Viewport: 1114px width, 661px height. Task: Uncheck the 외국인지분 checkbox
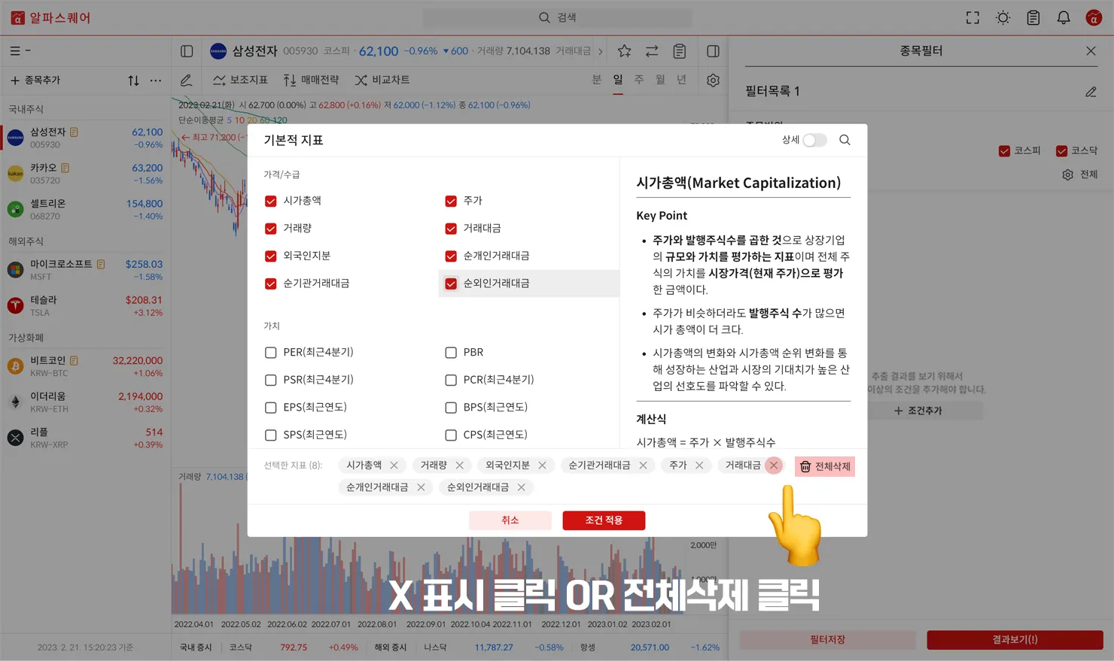[x=271, y=256]
